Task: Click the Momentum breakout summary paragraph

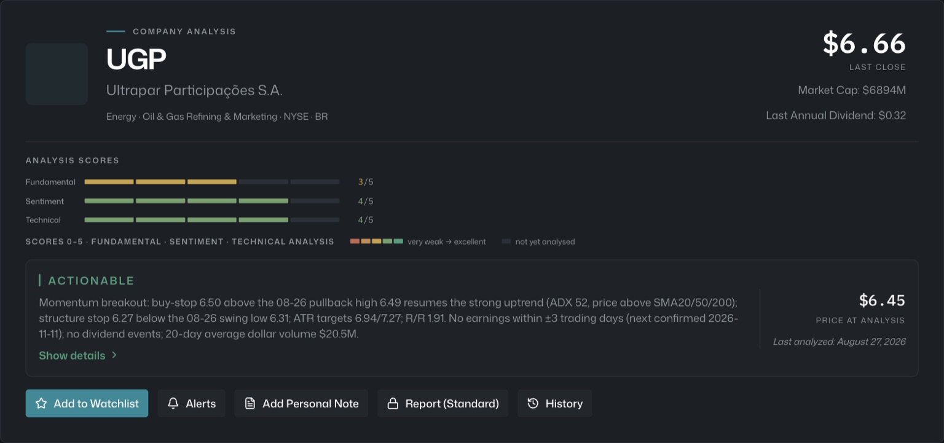Action: click(389, 318)
